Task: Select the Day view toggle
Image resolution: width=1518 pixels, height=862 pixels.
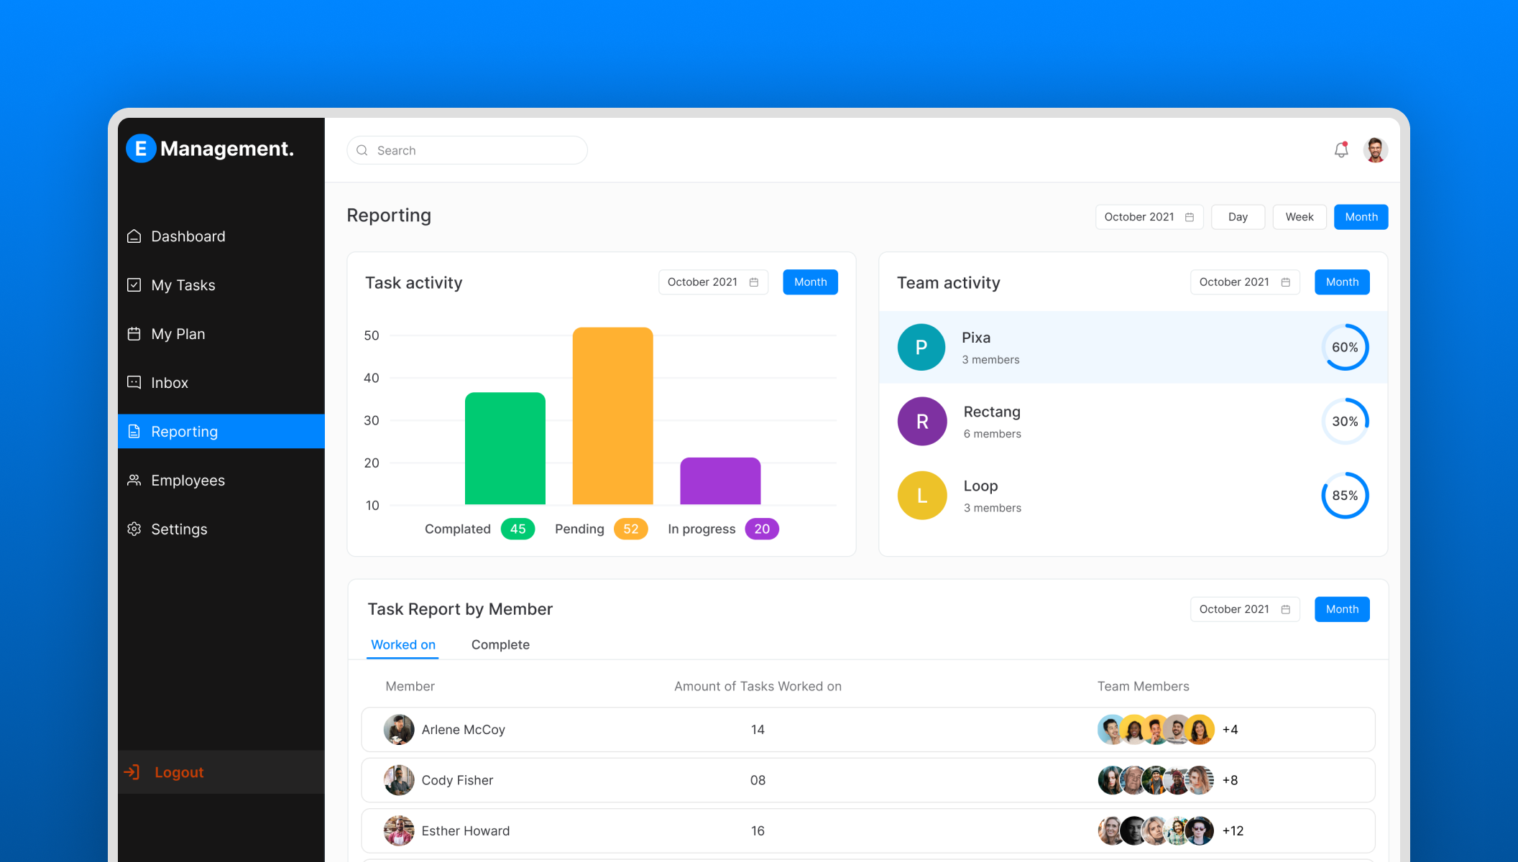Action: (1238, 217)
